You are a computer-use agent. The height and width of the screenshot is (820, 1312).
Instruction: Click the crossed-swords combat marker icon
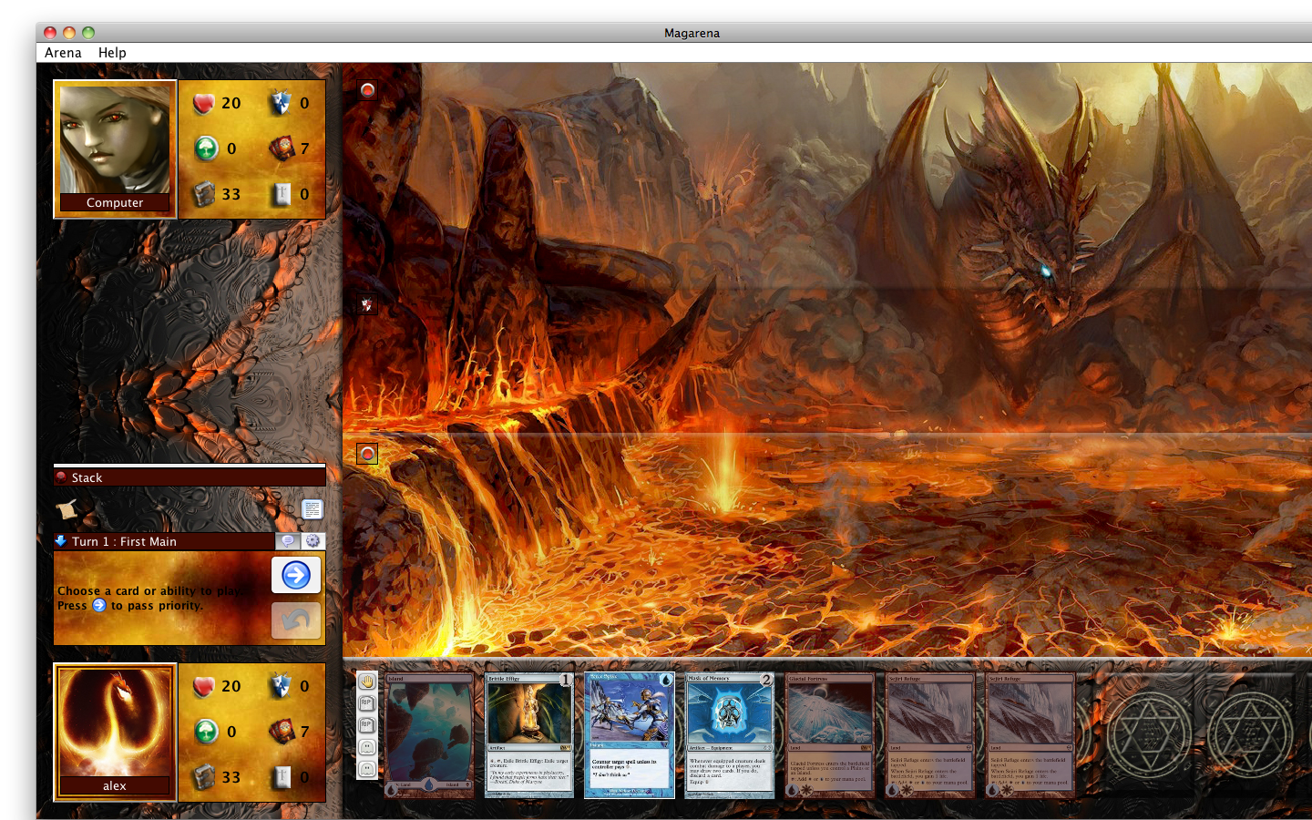click(367, 305)
